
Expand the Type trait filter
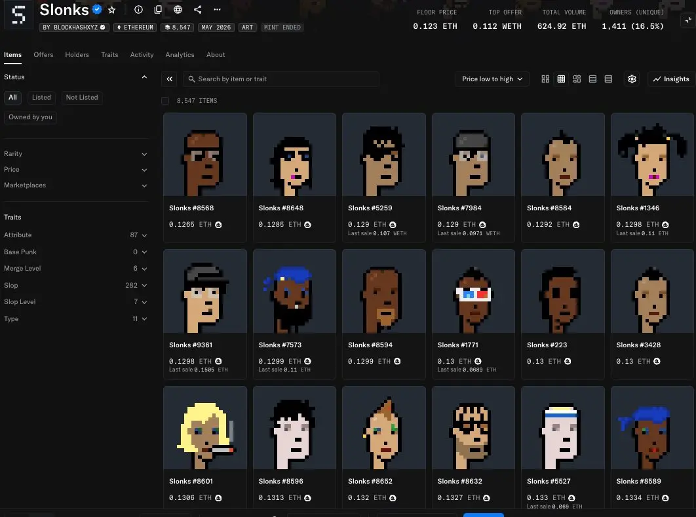coord(75,318)
